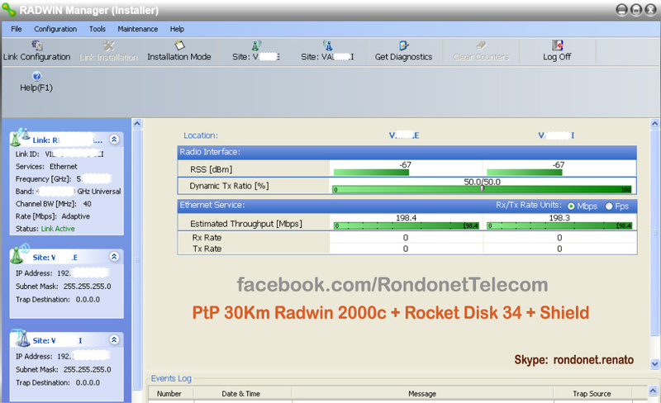Click the Get Diagnostics icon

pyautogui.click(x=403, y=45)
